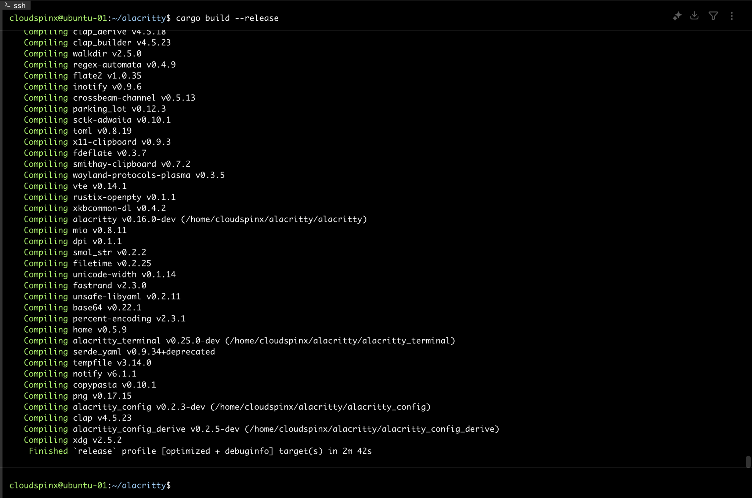Image resolution: width=752 pixels, height=498 pixels.
Task: Select the ssh tab label
Action: [19, 5]
